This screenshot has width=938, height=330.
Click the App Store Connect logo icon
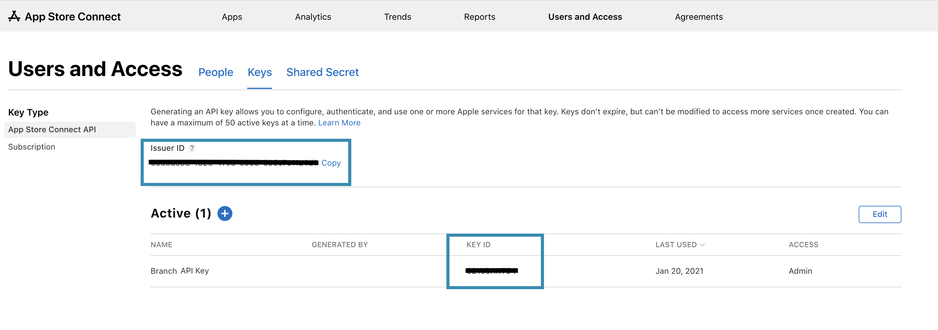point(14,16)
